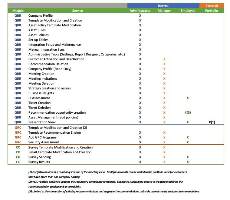
Task: Click the 'Company Profile' service row text
Action: pos(41,15)
